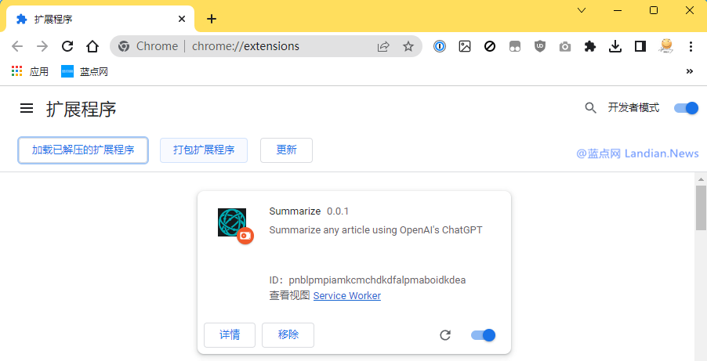The width and height of the screenshot is (707, 361).
Task: Open the tab search dropdown arrow
Action: pos(582,10)
